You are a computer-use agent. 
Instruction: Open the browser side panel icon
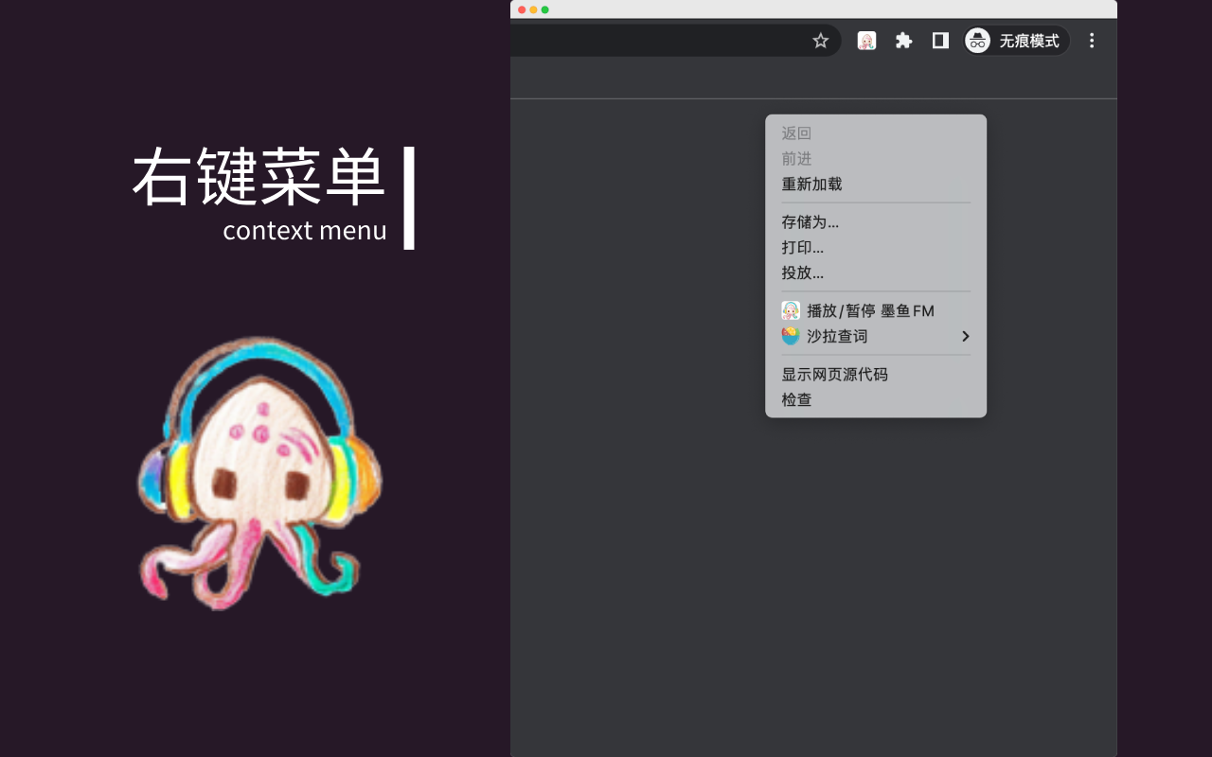point(939,40)
